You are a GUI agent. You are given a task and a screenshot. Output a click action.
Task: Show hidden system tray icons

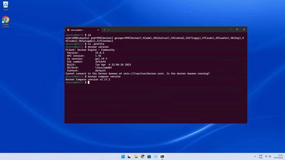(x=255, y=156)
